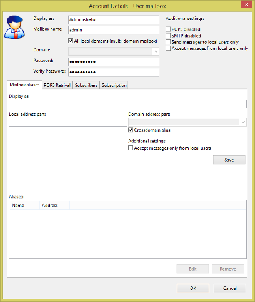
Task: Click the Aliases: label
Action: 16,197
